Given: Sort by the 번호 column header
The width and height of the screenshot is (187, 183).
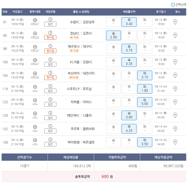Looking at the screenshot, I should coord(5,12).
